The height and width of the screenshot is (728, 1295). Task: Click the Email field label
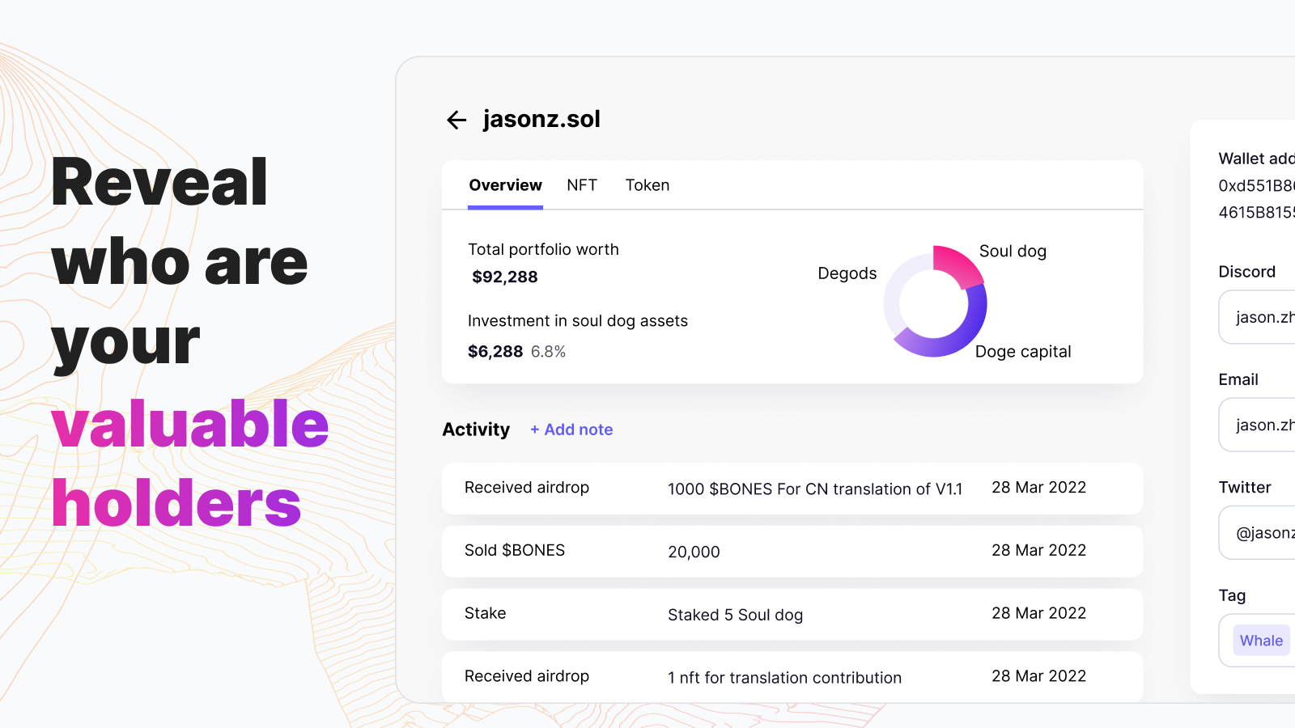[x=1238, y=379]
